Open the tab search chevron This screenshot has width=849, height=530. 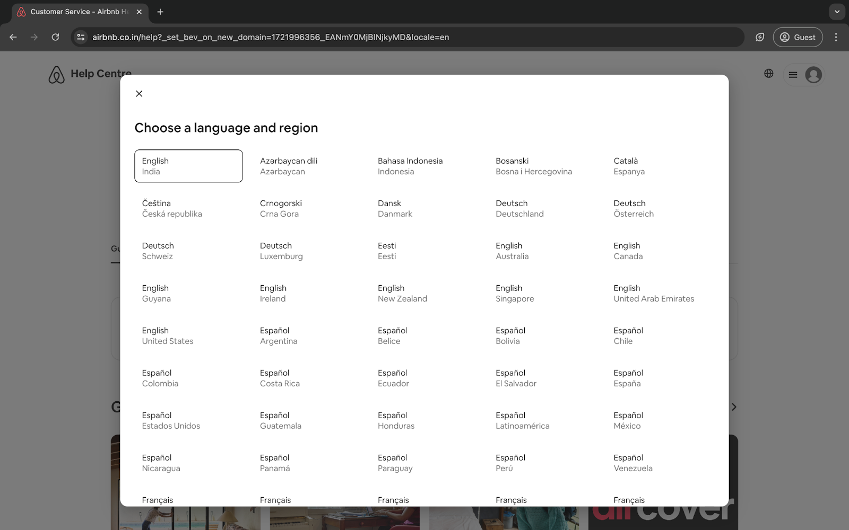click(x=837, y=11)
